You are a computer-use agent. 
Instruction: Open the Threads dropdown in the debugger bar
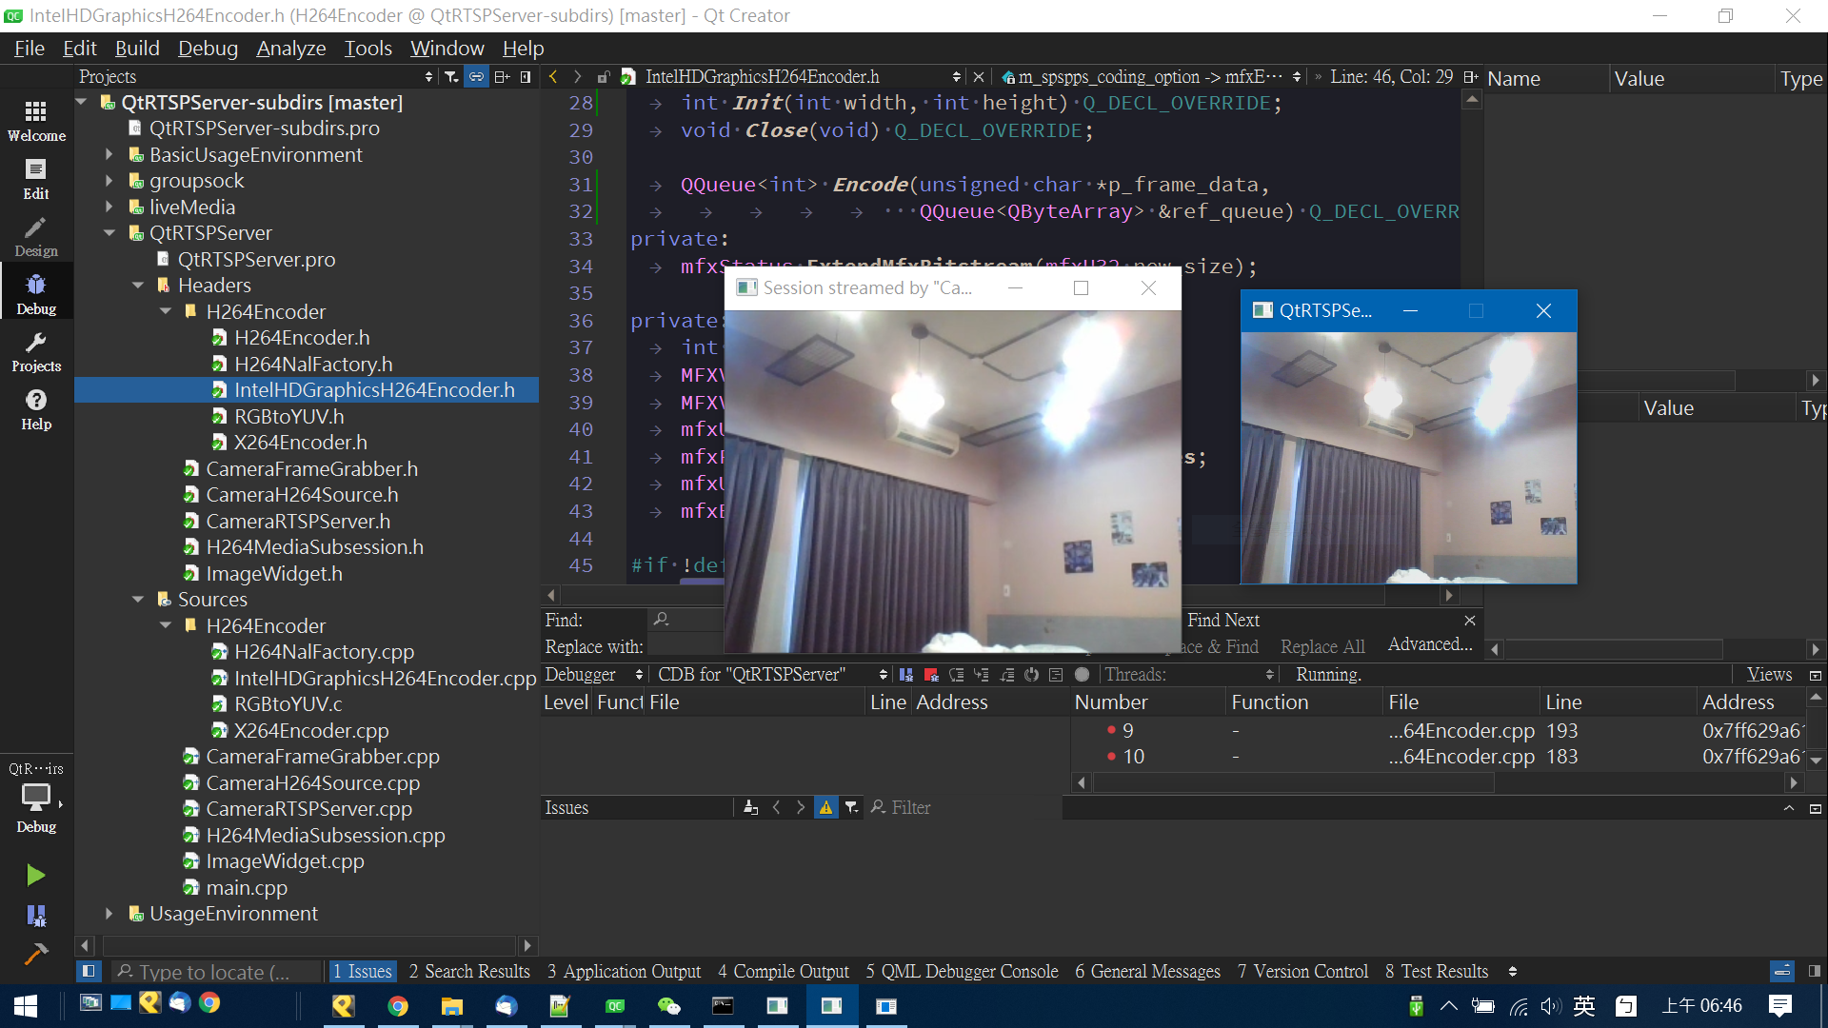(1271, 674)
